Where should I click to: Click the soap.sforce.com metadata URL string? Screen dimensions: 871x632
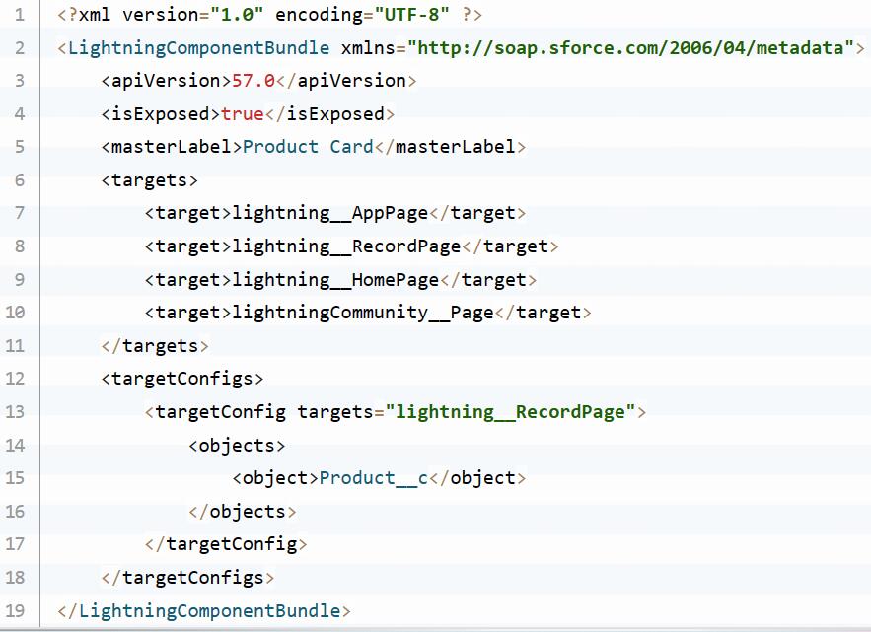pyautogui.click(x=630, y=47)
